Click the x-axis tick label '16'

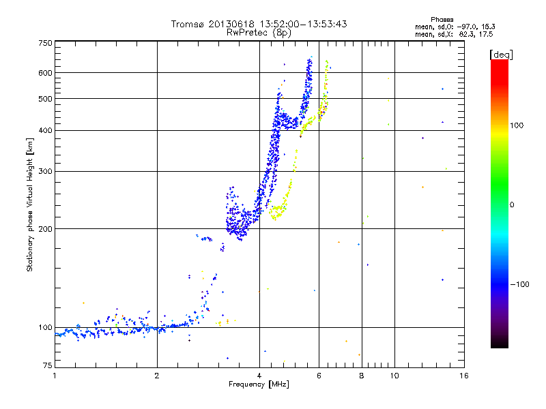coord(464,376)
